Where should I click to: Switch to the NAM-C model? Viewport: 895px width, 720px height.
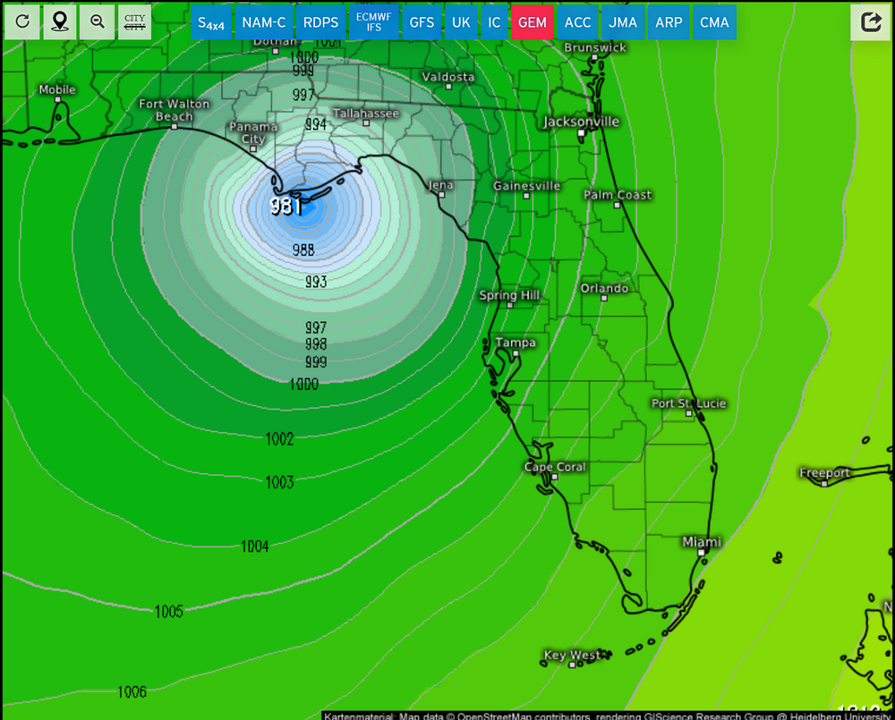pos(264,23)
